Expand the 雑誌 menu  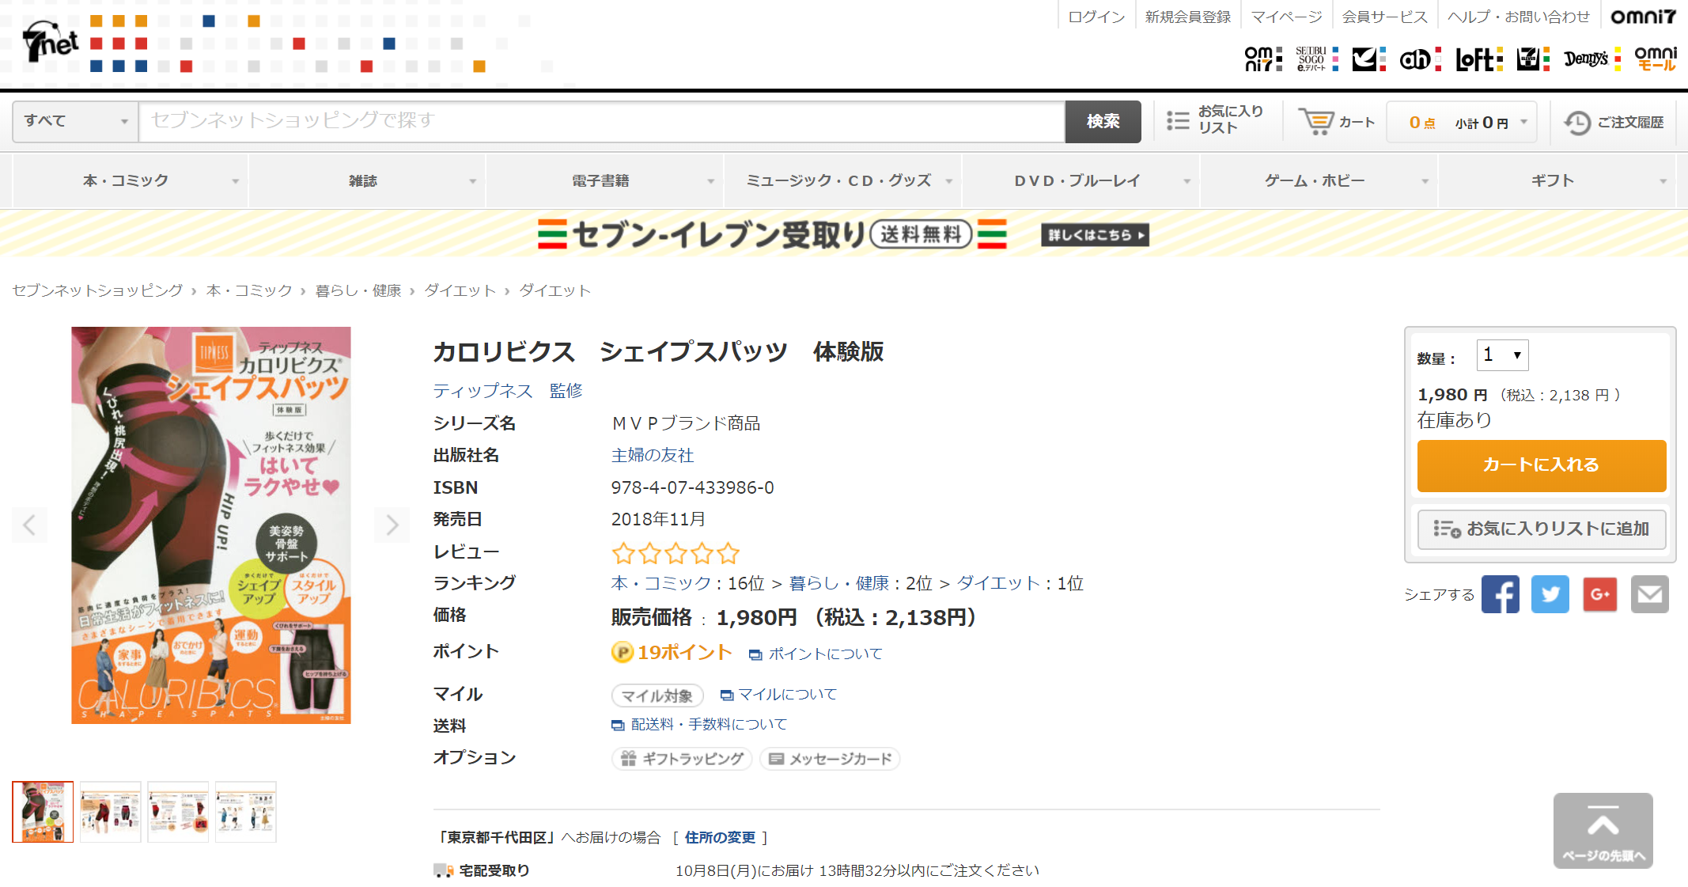tap(367, 181)
